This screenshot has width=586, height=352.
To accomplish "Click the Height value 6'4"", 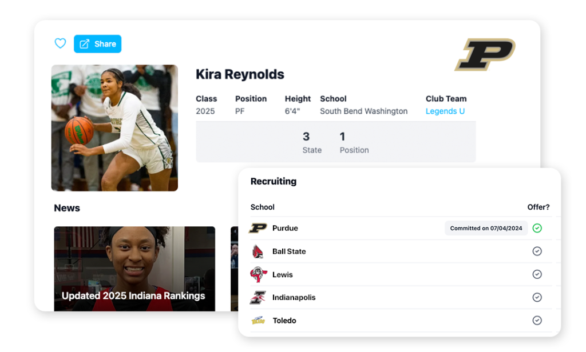I will [292, 111].
